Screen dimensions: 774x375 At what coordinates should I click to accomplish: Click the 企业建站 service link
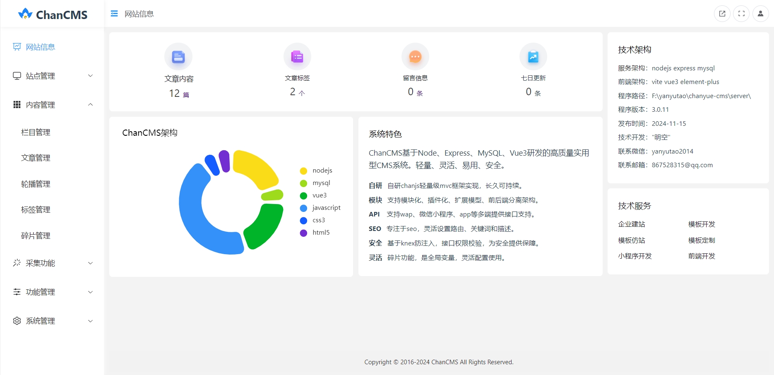631,224
